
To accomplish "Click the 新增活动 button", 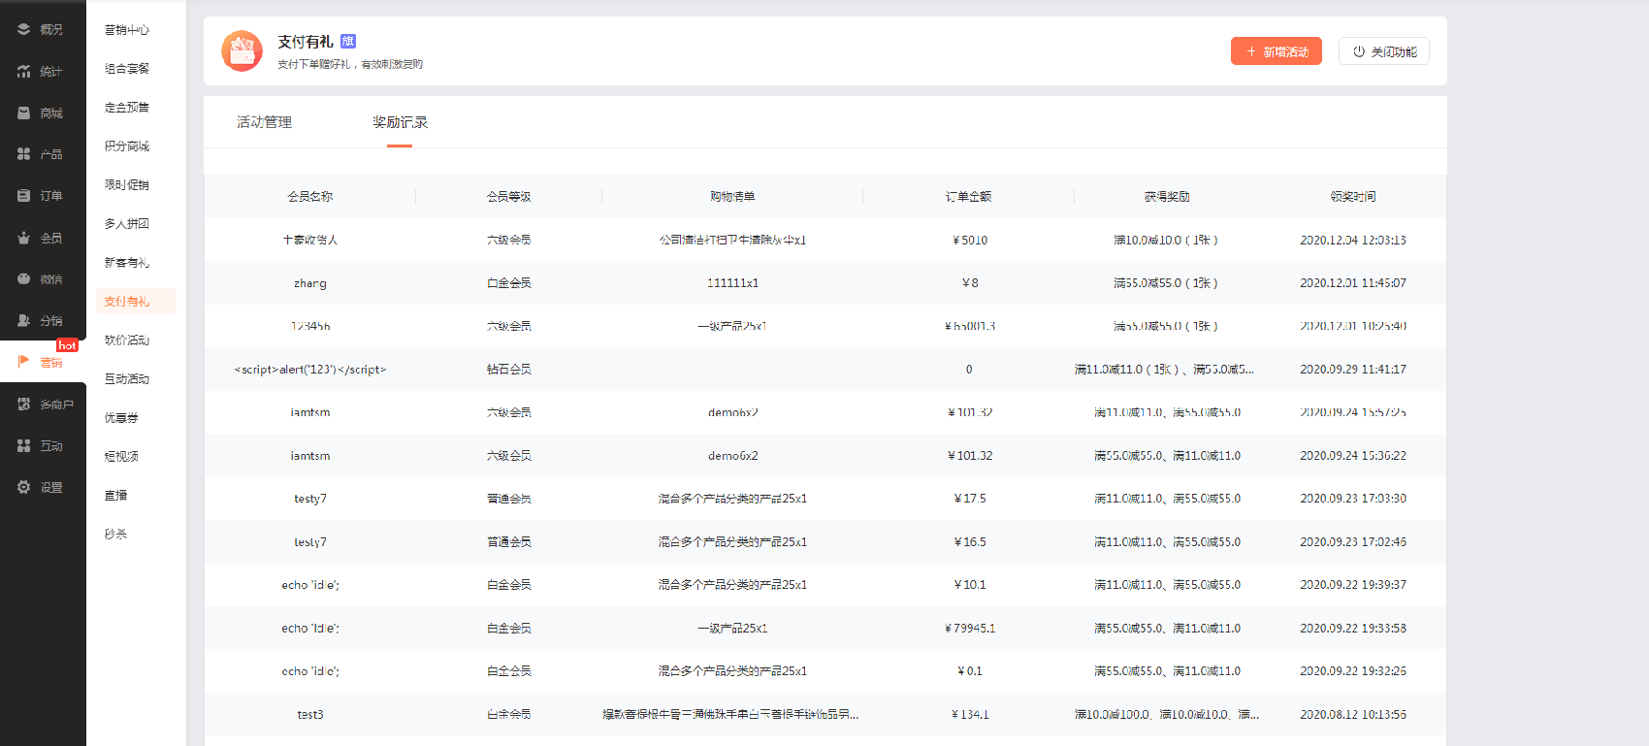I will coord(1277,51).
